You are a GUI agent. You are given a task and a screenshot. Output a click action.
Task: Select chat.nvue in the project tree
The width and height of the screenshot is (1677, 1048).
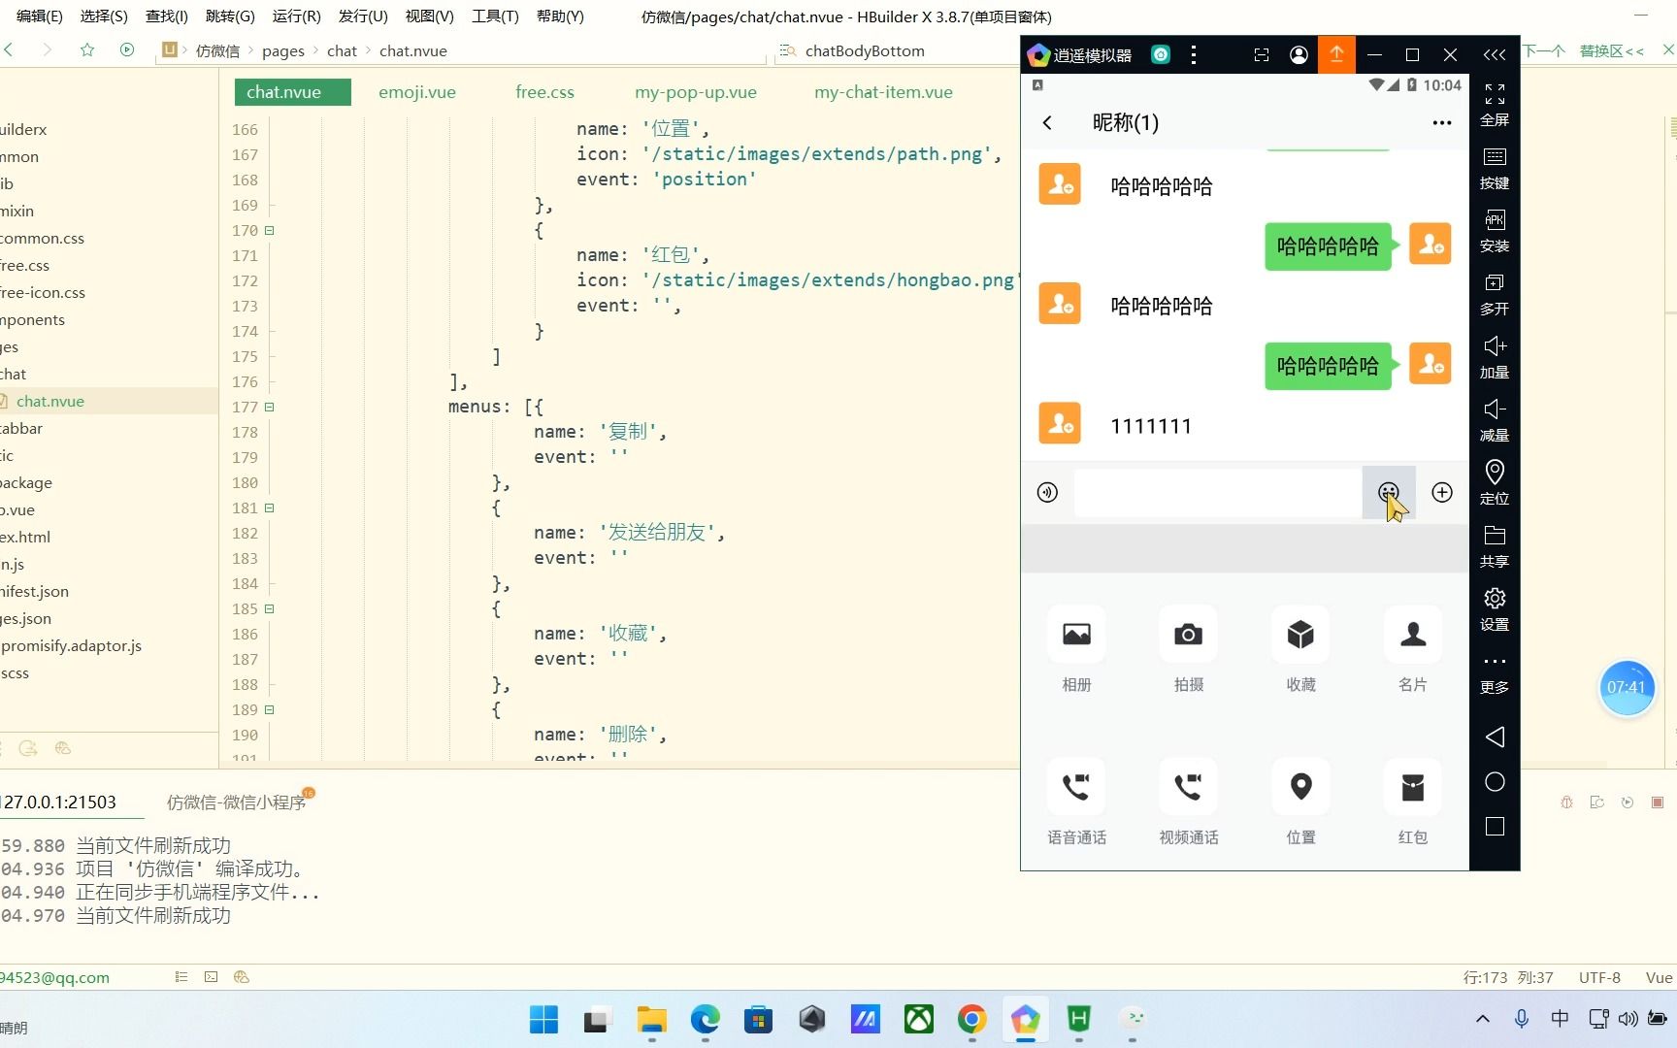tap(50, 401)
